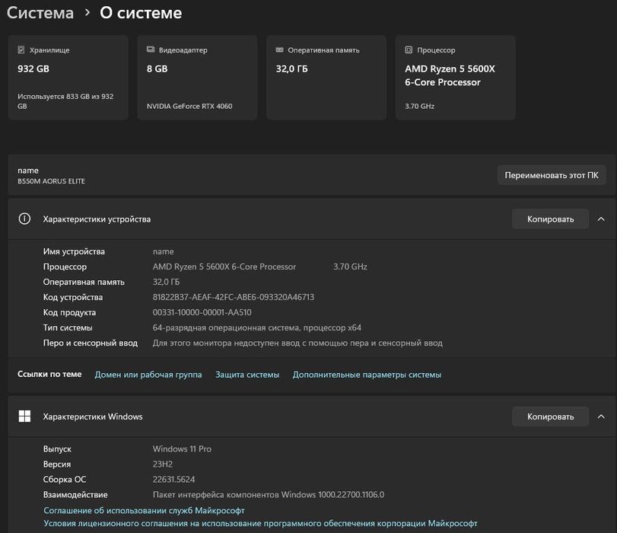The width and height of the screenshot is (617, 533).
Task: Click the Версия label
Action: point(56,464)
